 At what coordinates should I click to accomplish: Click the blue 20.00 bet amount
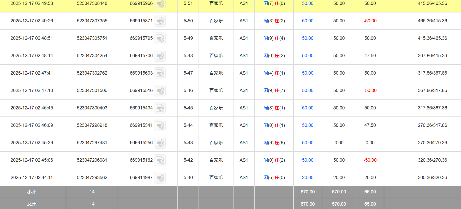(308, 178)
